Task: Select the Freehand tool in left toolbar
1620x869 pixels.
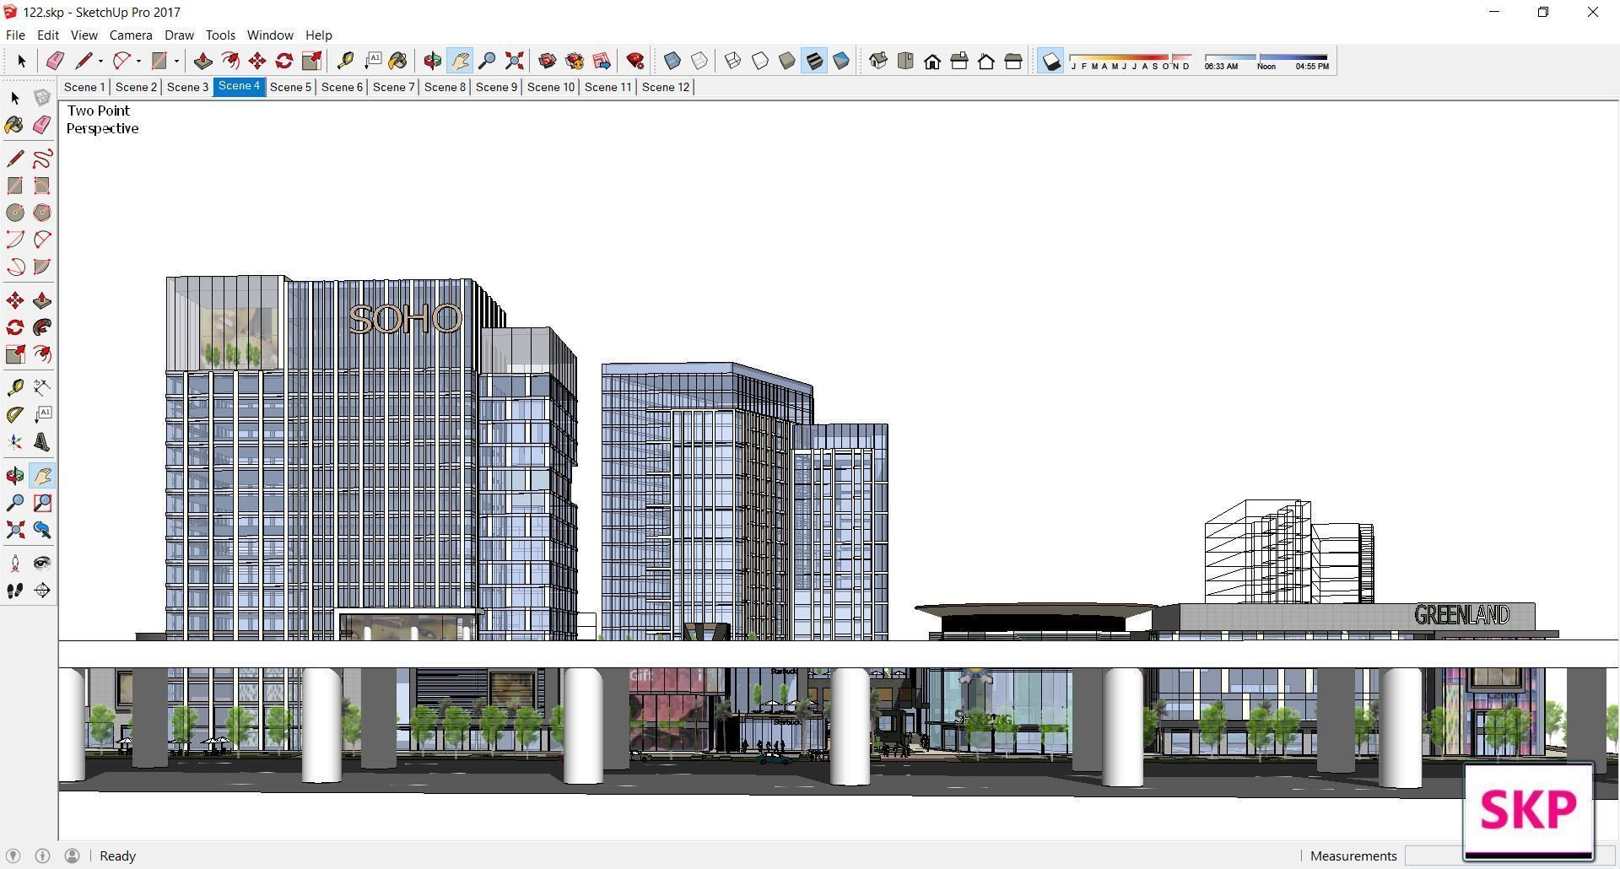Action: [x=42, y=159]
